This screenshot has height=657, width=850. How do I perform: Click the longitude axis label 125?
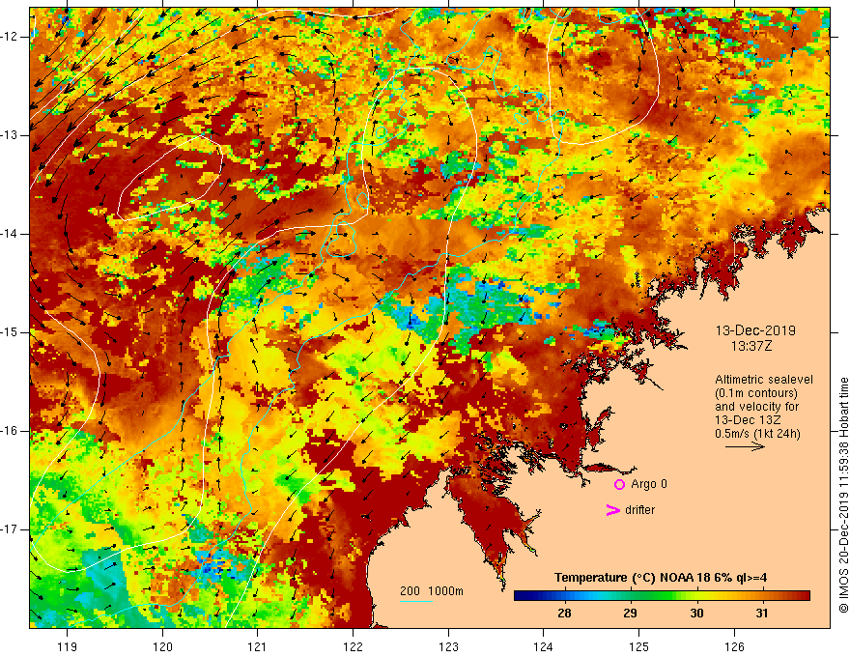coord(638,646)
